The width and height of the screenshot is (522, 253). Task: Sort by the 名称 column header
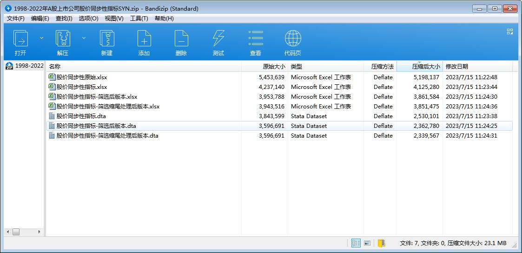pos(144,66)
